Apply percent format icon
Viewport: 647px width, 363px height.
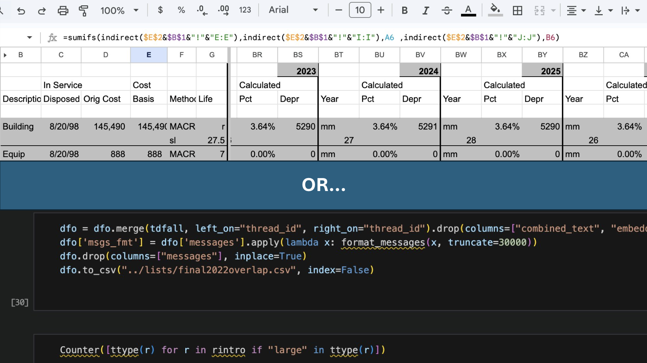tap(181, 10)
